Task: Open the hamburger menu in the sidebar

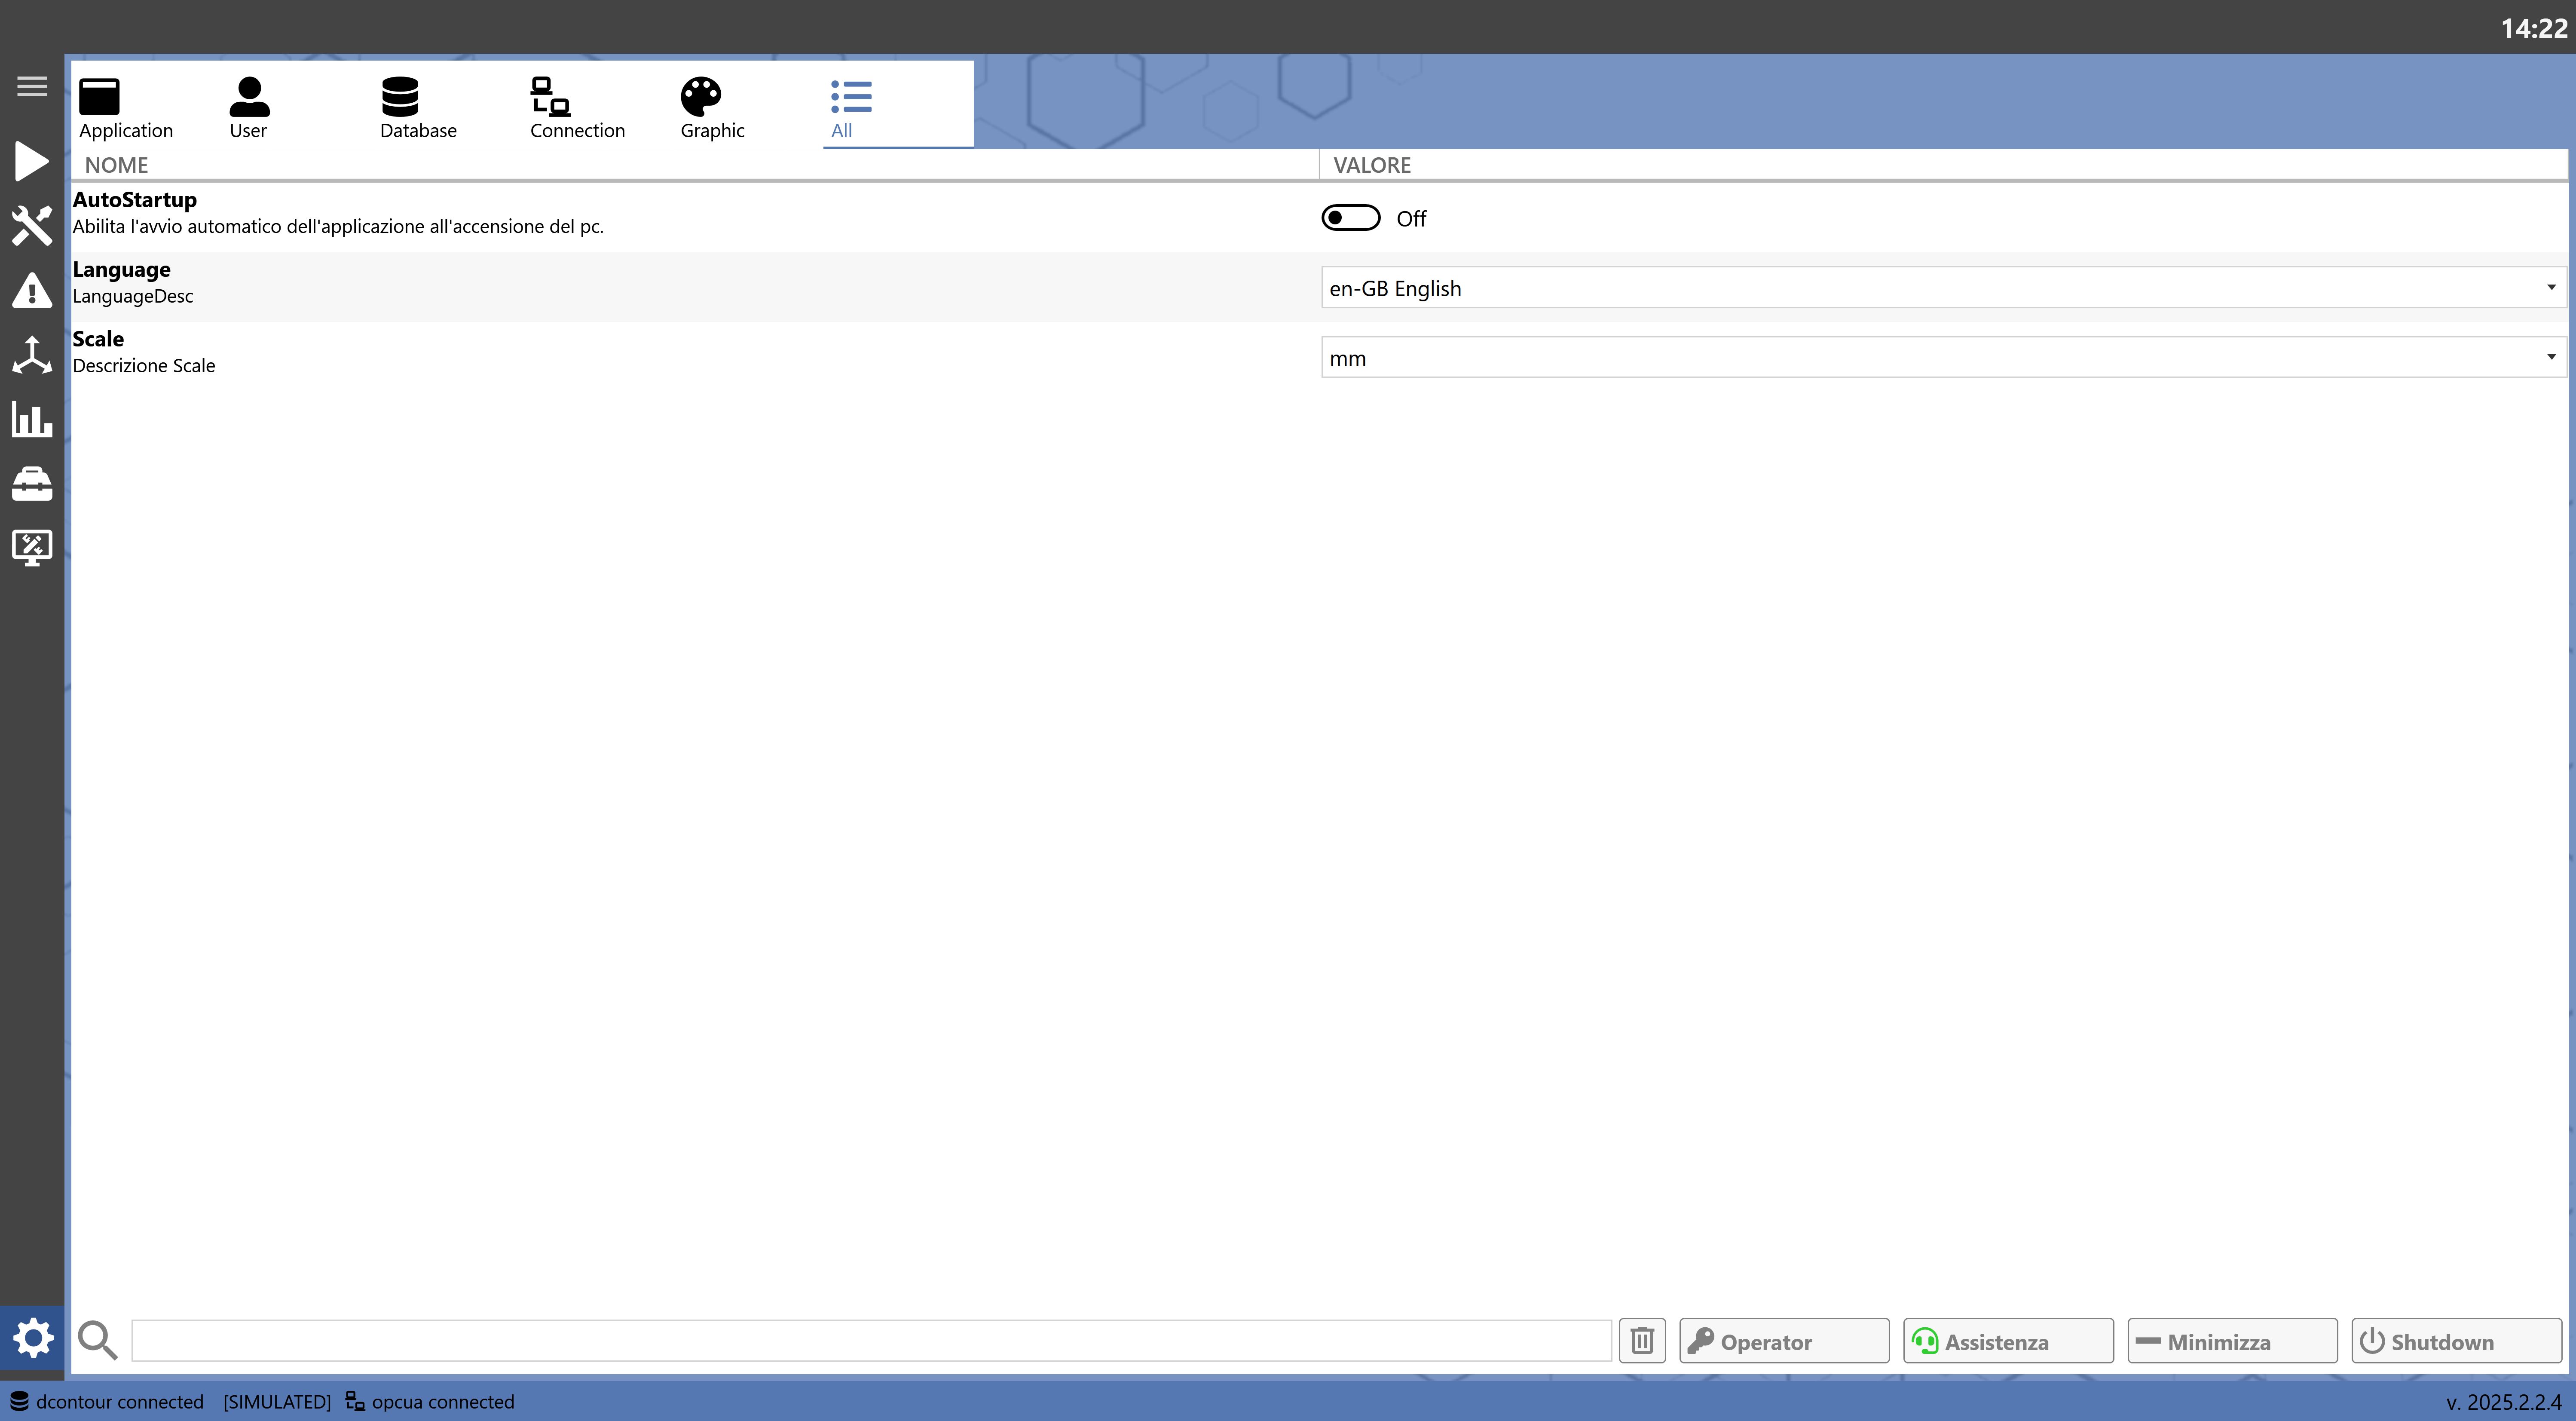Action: coord(32,87)
